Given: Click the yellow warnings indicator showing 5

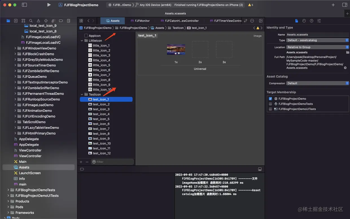Looking at the screenshot, I should pos(251,5).
